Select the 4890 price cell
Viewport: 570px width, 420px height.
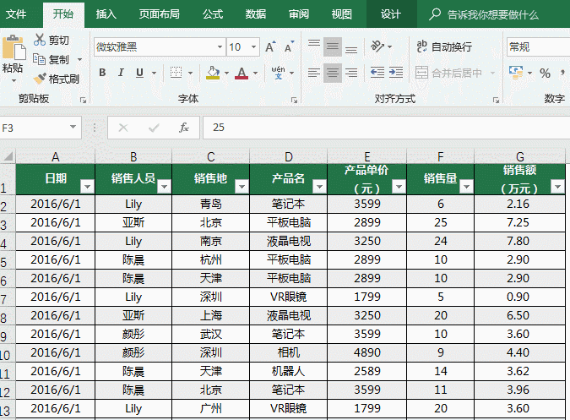pos(367,352)
